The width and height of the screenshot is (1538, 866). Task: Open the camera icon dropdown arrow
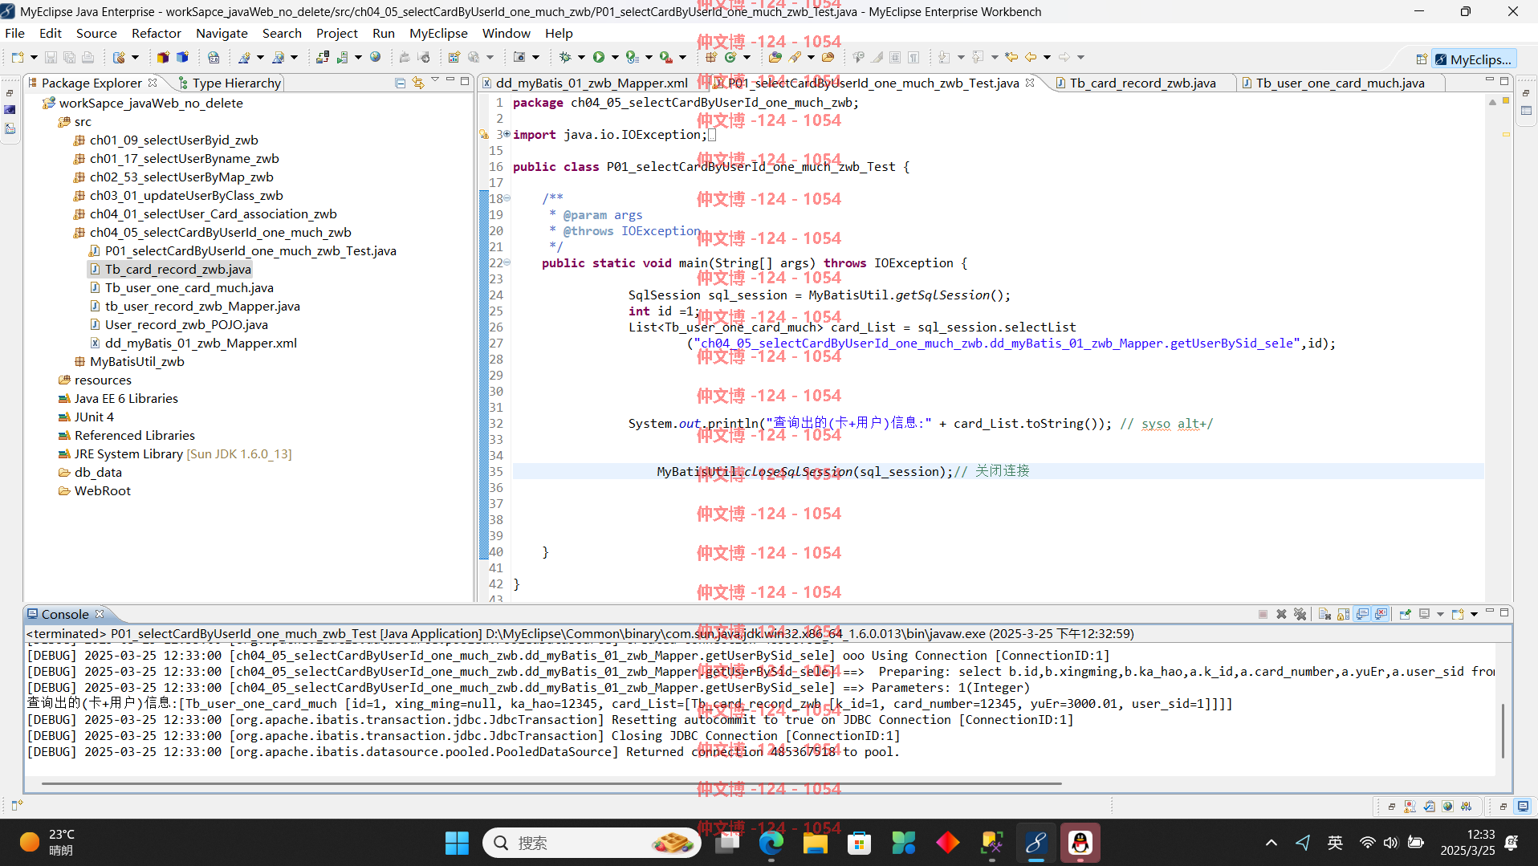[x=535, y=57]
